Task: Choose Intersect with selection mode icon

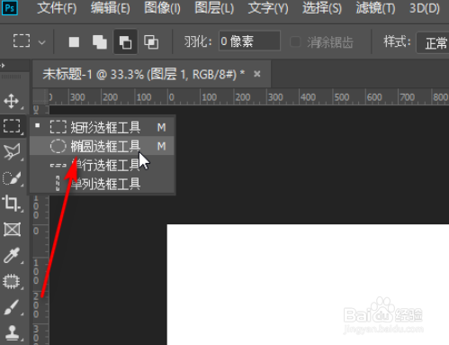Action: point(151,42)
